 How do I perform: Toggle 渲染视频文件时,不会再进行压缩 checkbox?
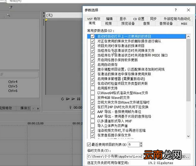tap(92, 131)
